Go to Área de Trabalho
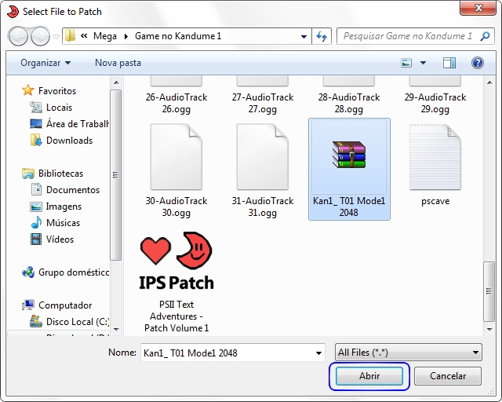Screen dimensions: 502x402 point(78,124)
